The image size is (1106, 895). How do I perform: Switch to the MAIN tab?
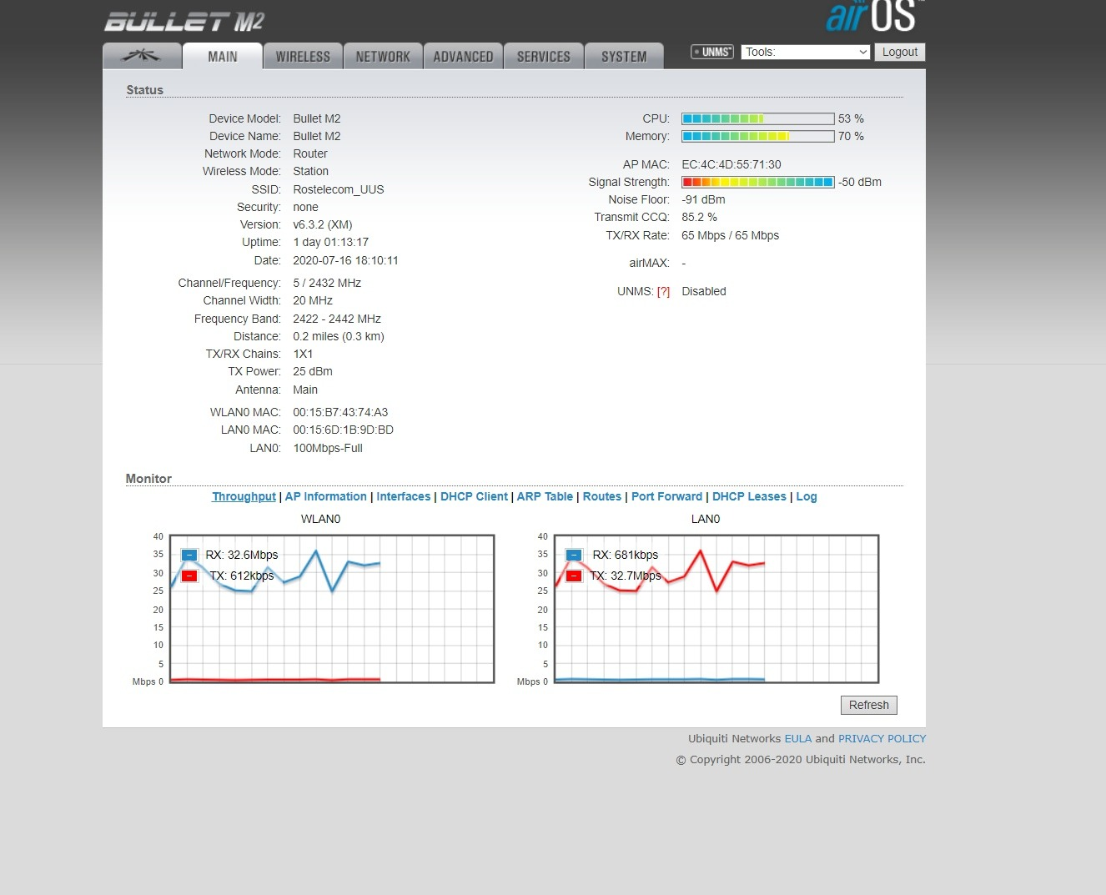tap(223, 56)
